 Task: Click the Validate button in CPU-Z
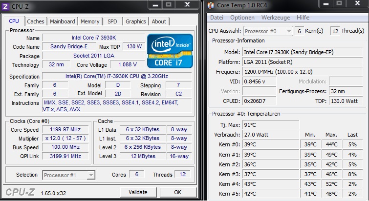click(x=138, y=192)
